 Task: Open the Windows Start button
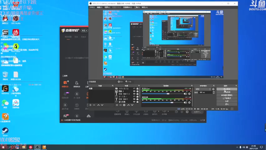(3, 147)
